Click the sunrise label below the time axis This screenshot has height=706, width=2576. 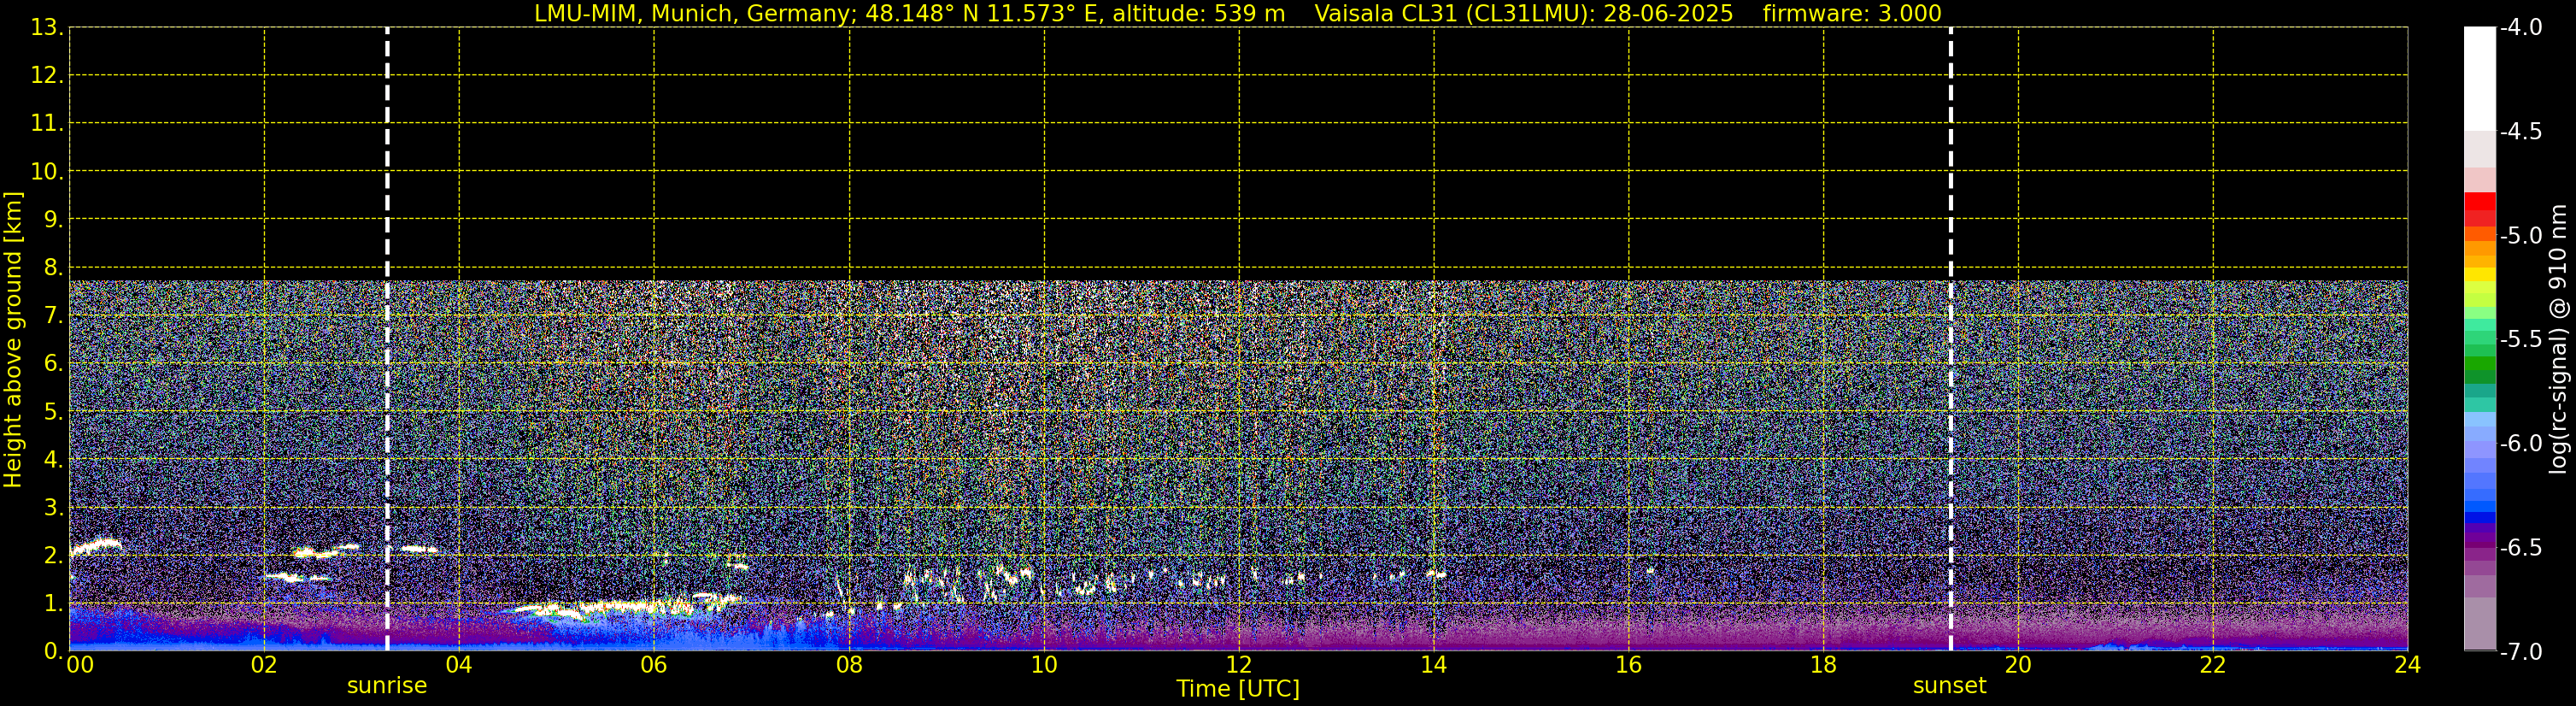(386, 686)
